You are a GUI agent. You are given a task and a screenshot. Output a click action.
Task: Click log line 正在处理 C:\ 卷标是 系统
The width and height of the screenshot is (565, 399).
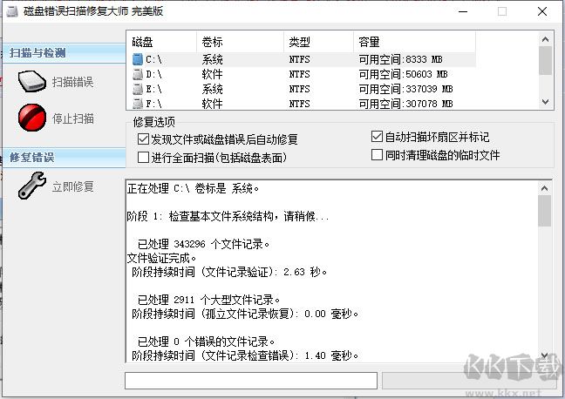193,188
